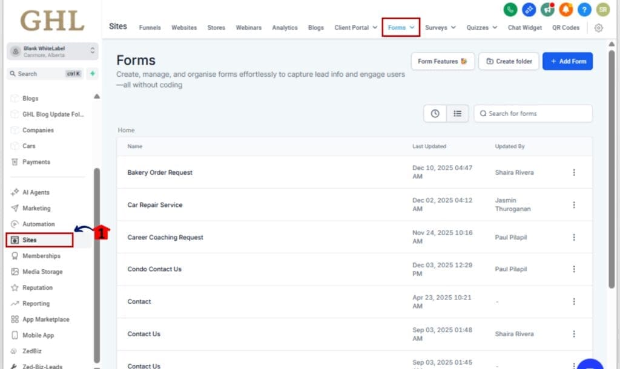Image resolution: width=620 pixels, height=369 pixels.
Task: Open the Blank WhiteLabel workspace switcher
Action: [51, 51]
